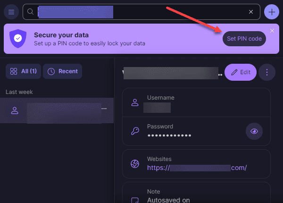
Task: Switch to the Recent filter
Action: click(x=63, y=71)
